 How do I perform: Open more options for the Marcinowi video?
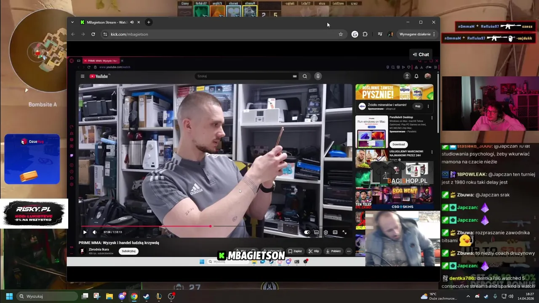(432, 152)
